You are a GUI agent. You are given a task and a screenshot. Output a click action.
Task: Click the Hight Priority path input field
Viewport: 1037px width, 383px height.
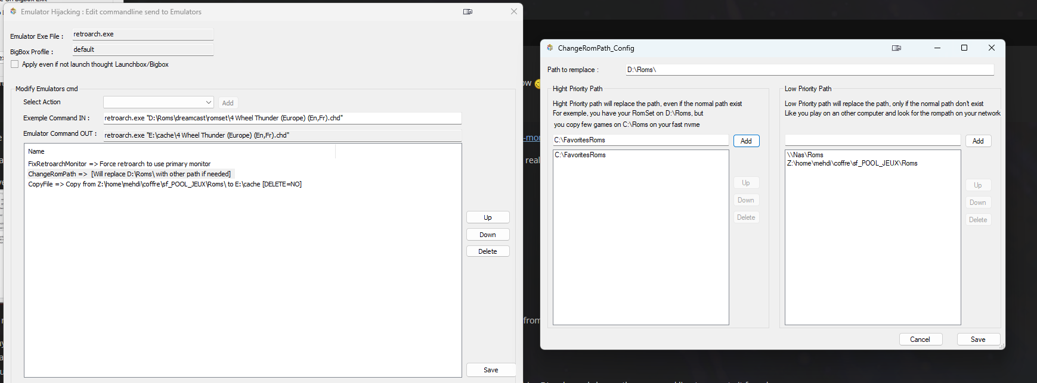[640, 140]
